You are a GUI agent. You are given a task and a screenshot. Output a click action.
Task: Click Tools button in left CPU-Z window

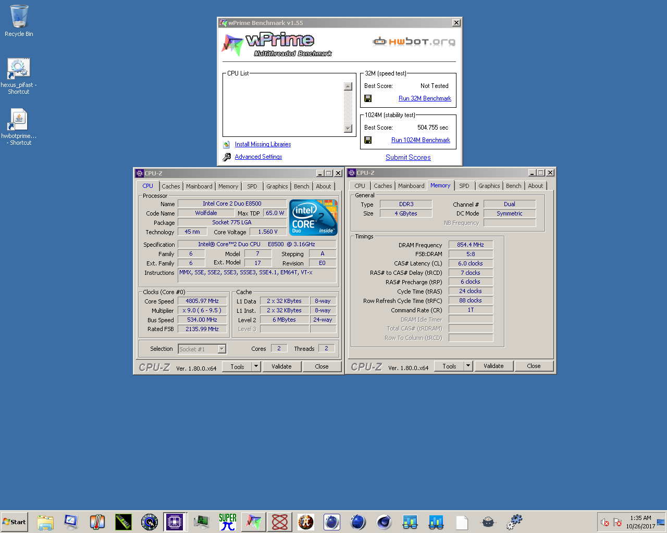[237, 366]
